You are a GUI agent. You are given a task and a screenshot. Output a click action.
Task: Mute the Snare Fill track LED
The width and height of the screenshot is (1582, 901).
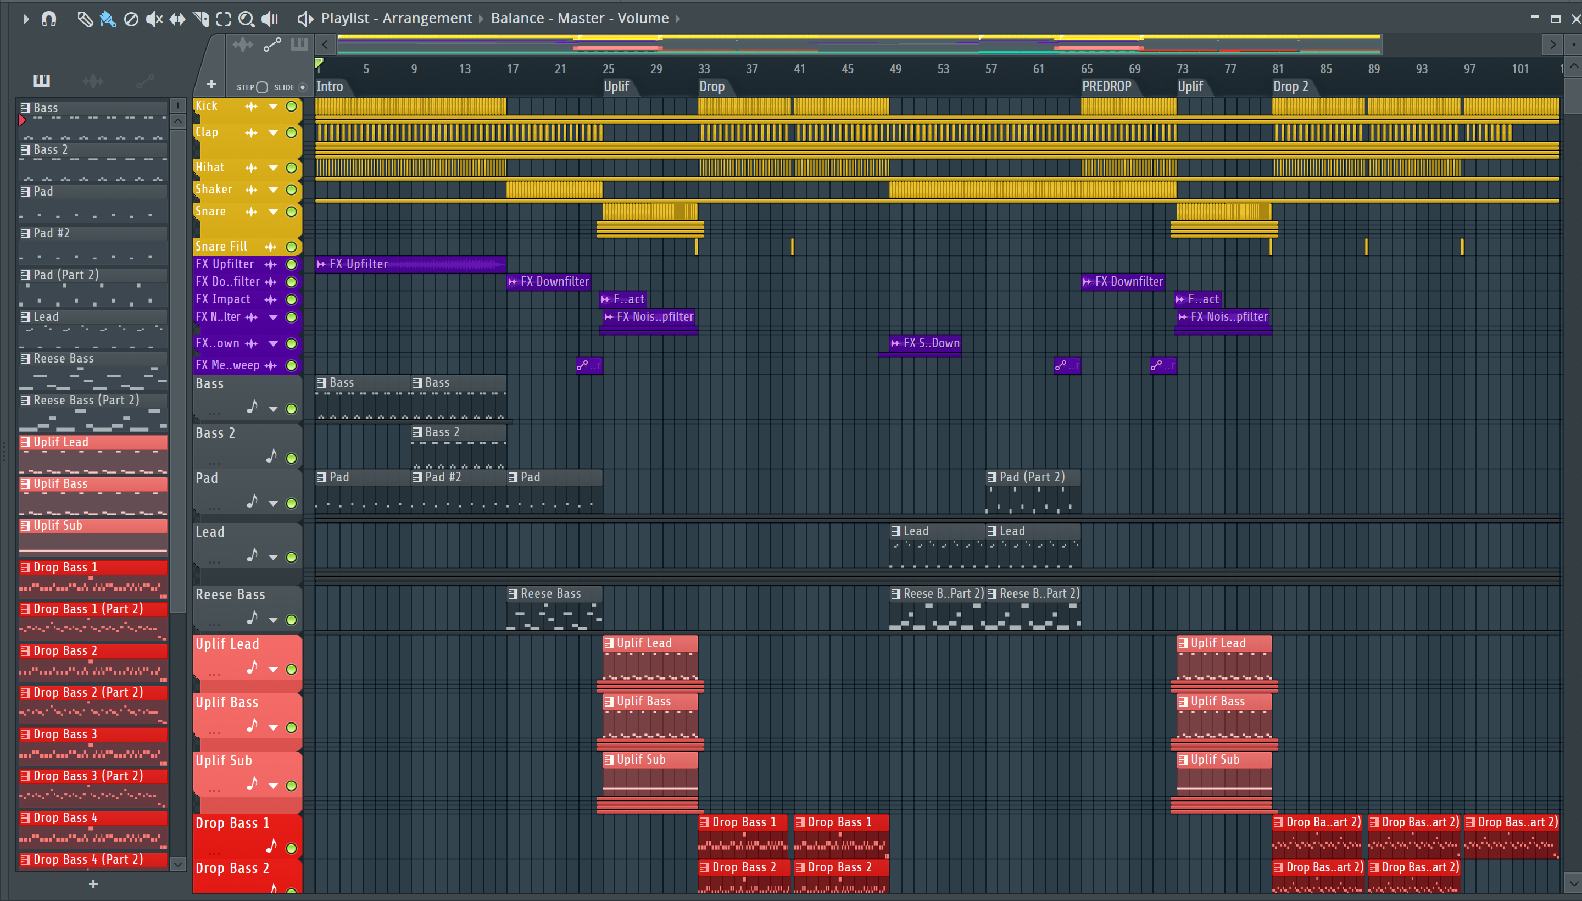click(291, 247)
